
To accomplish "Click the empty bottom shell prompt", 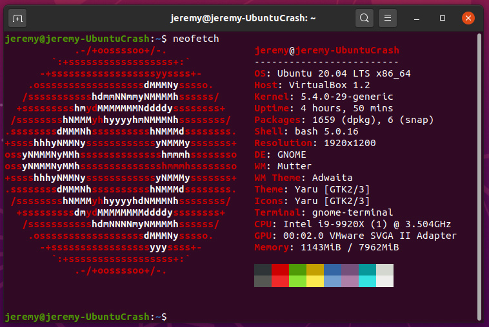I will coord(86,317).
